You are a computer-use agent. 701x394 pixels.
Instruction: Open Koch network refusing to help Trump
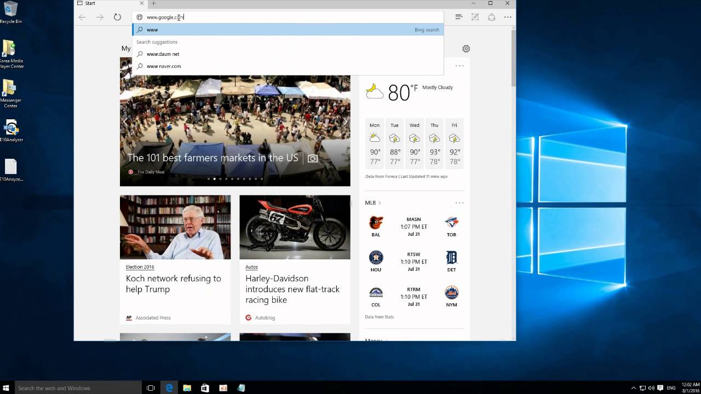(174, 283)
